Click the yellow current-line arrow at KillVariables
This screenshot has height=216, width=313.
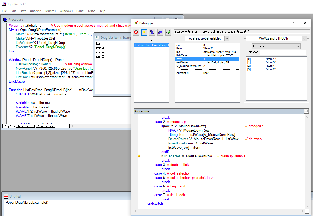[139, 156]
